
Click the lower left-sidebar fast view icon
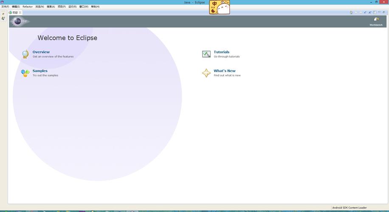pyautogui.click(x=3, y=18)
